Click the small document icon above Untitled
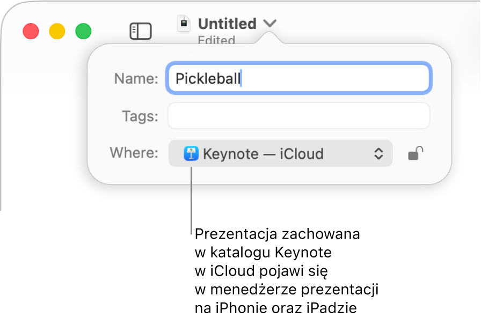The image size is (481, 318). pyautogui.click(x=184, y=23)
